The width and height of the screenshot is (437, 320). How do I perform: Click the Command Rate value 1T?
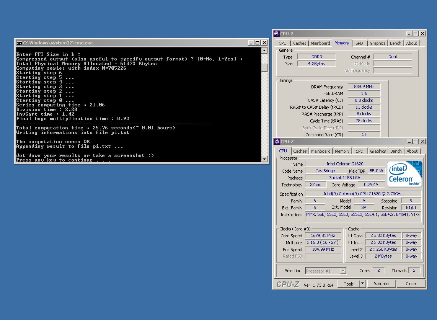click(x=364, y=134)
